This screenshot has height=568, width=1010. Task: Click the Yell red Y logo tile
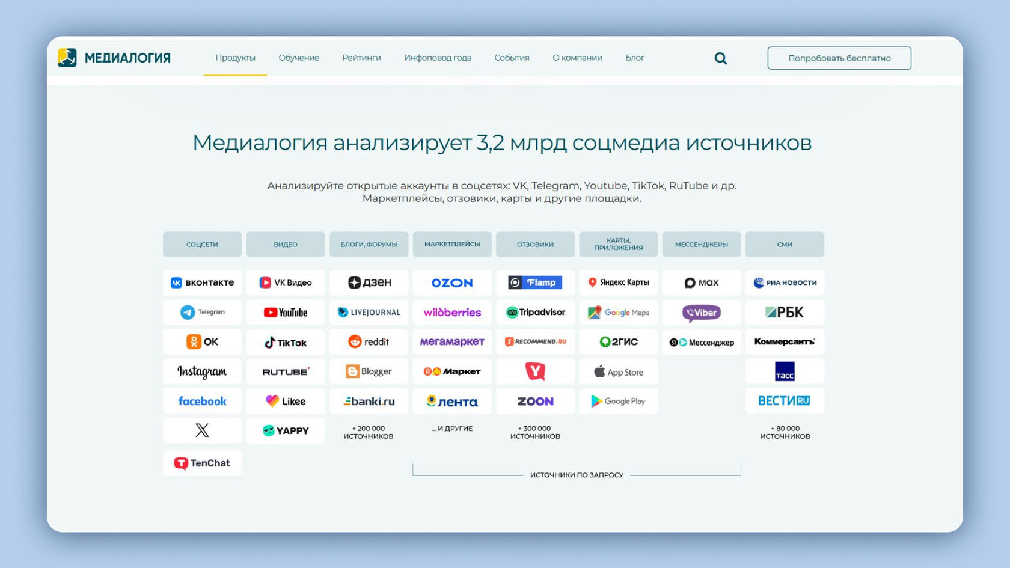tap(535, 371)
